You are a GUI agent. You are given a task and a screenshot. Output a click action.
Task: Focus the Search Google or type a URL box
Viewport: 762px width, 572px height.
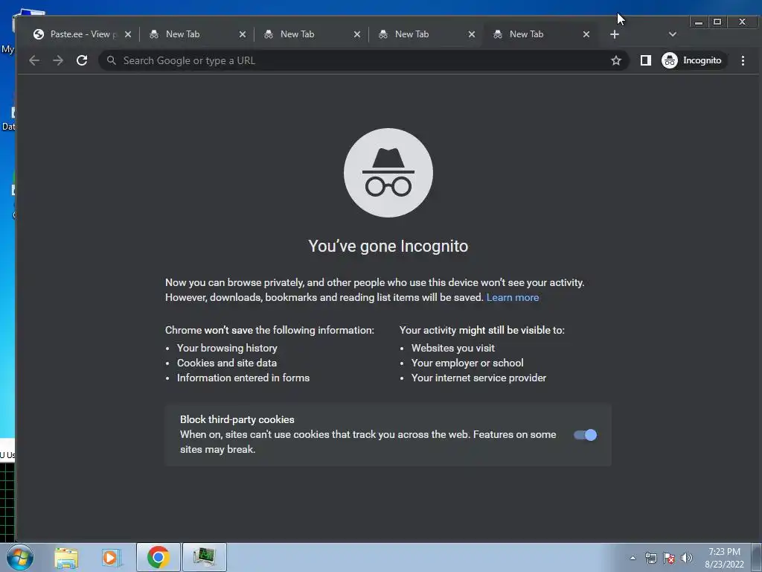pyautogui.click(x=362, y=60)
